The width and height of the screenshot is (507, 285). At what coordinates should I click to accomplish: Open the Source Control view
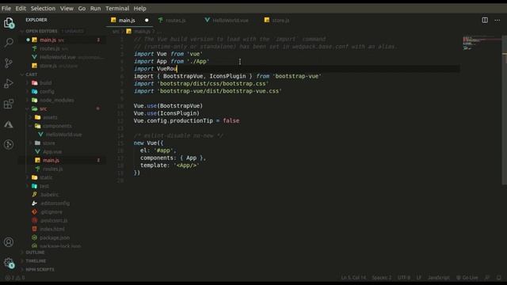(9, 63)
